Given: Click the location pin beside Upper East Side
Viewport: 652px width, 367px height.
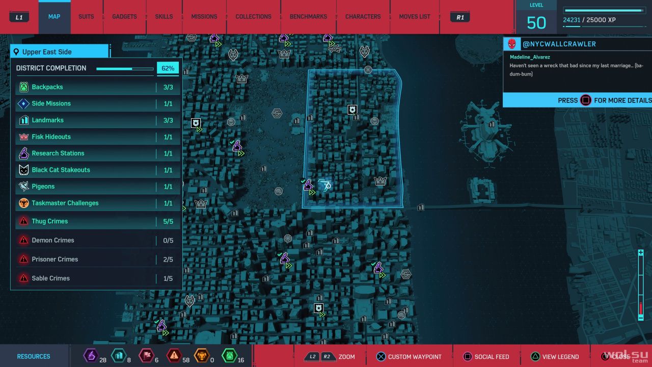Looking at the screenshot, I should 16,52.
